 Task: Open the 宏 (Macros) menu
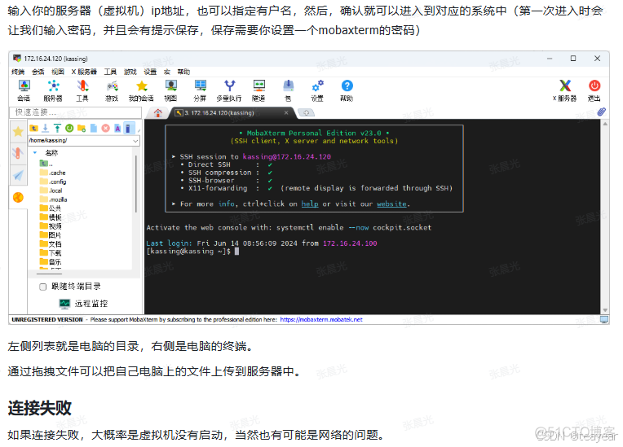click(x=167, y=72)
